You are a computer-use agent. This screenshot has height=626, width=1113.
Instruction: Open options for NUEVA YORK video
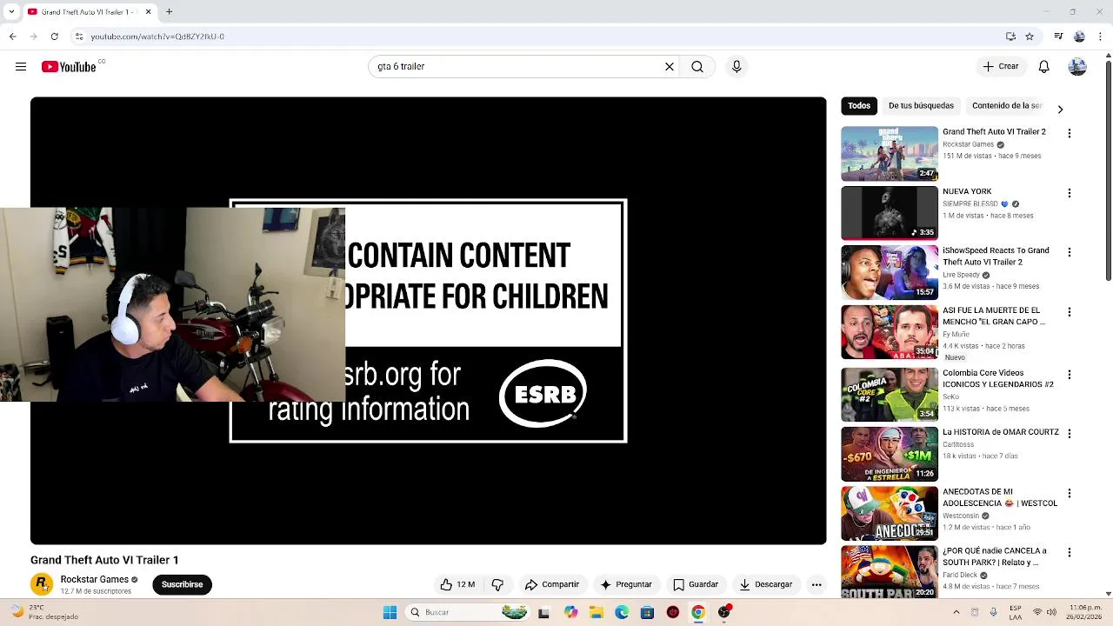tap(1070, 193)
